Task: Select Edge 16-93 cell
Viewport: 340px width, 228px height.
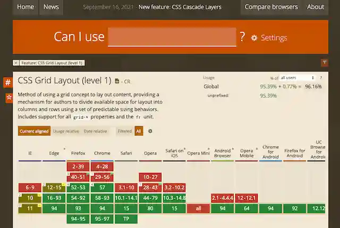Action: click(x=54, y=198)
